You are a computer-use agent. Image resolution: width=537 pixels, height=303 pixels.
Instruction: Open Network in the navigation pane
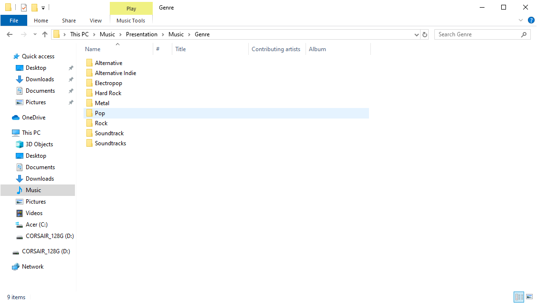[x=32, y=267]
